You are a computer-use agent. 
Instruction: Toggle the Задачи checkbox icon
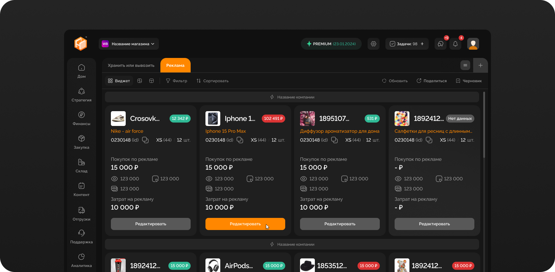392,44
